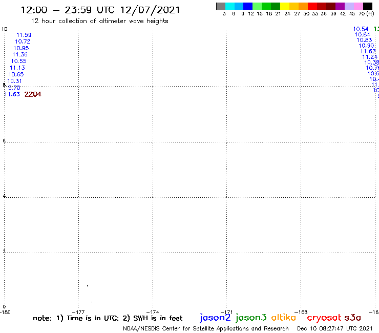Screen dimensions: 379x333
Task: Select the orange swatch left of label 30
Action: [303, 6]
